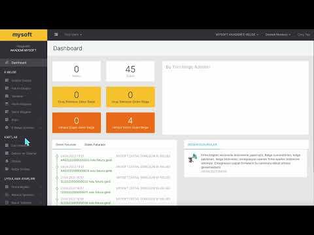
Task: Click icon of second entry under KARTLAR
Action: [x=7, y=153]
